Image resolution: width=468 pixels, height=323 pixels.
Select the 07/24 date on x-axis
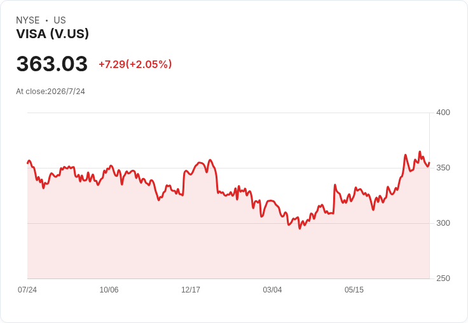point(27,289)
